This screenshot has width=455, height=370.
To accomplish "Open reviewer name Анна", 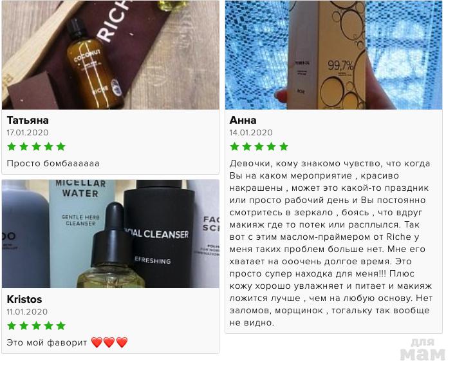I will (243, 120).
